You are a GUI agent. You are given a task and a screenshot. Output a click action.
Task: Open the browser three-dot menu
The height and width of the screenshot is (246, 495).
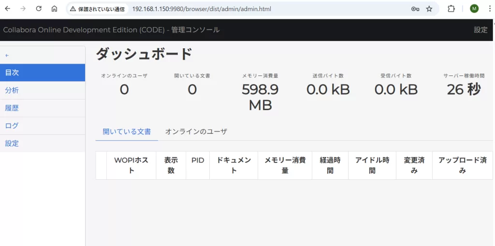click(x=489, y=9)
